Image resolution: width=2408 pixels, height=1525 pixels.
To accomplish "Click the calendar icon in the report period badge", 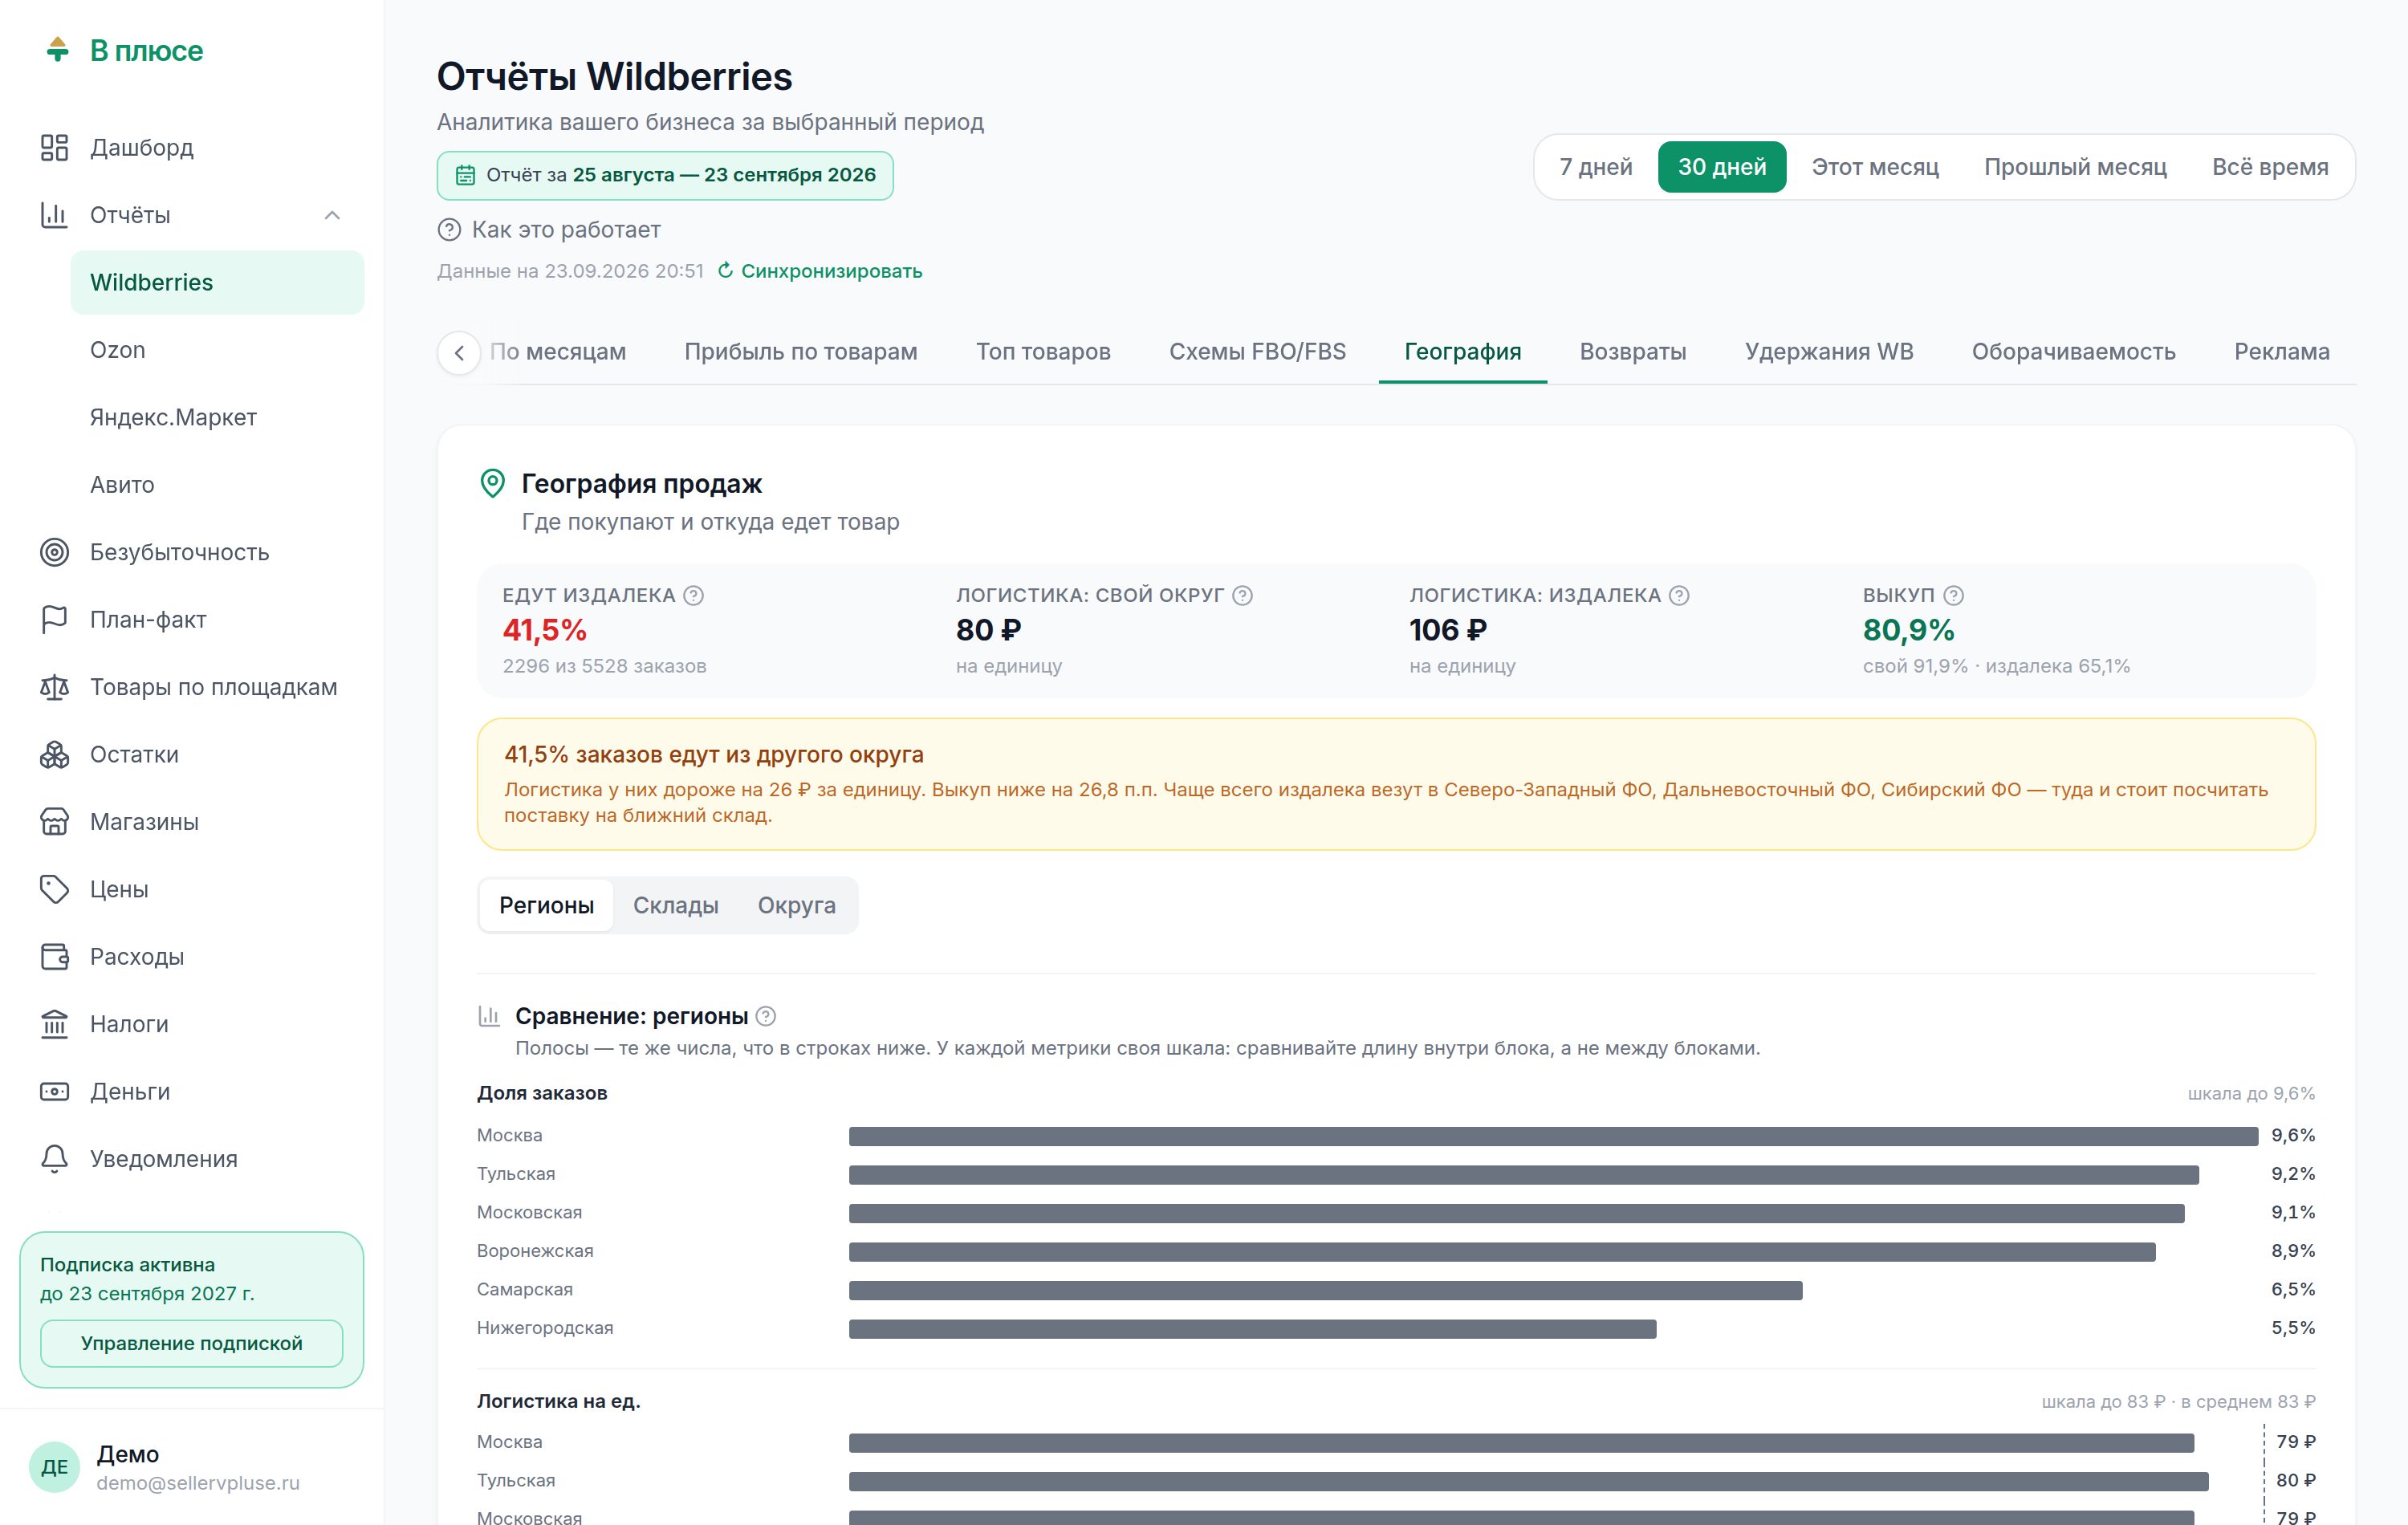I will (x=465, y=175).
